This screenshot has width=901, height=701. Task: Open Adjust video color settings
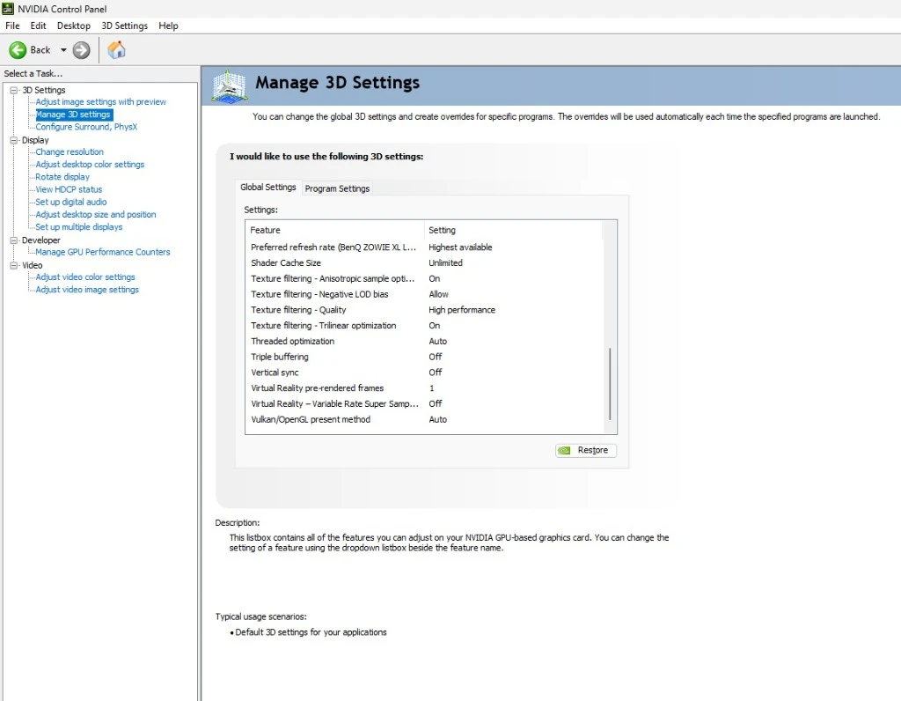click(85, 277)
